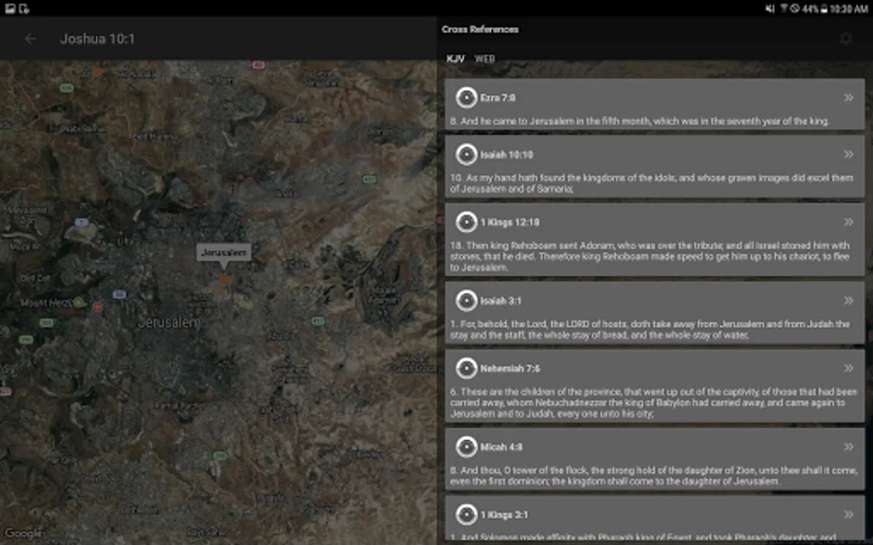Tap the battery icon in the status bar

point(824,8)
